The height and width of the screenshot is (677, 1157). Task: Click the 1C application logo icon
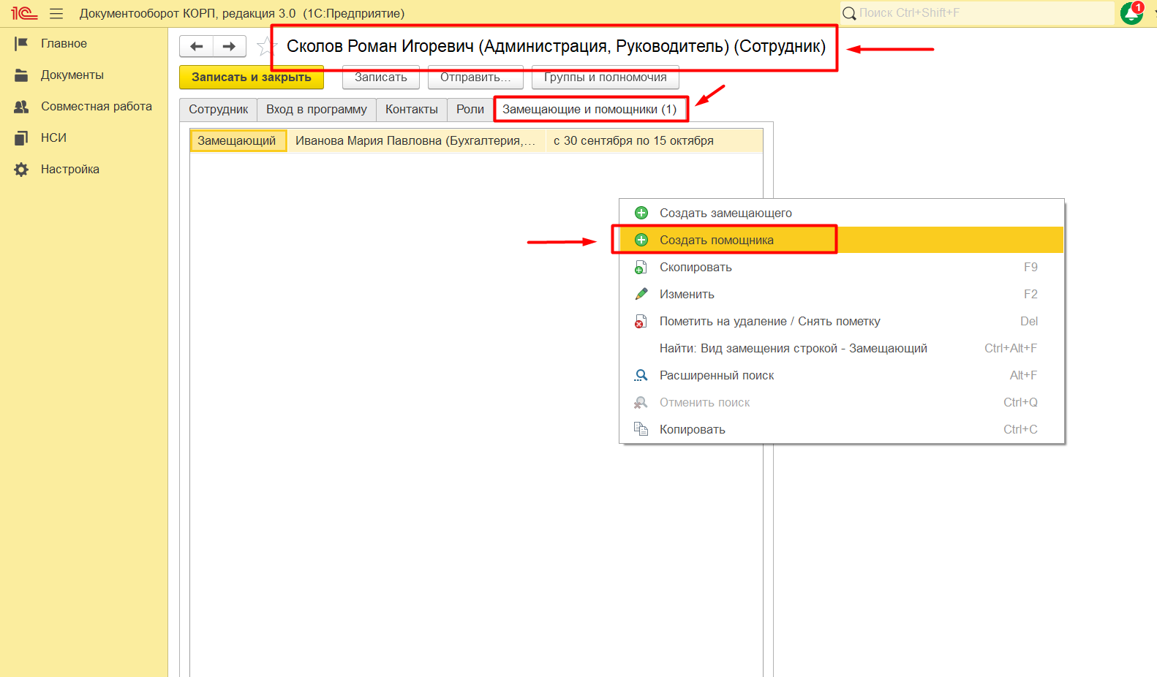(24, 13)
